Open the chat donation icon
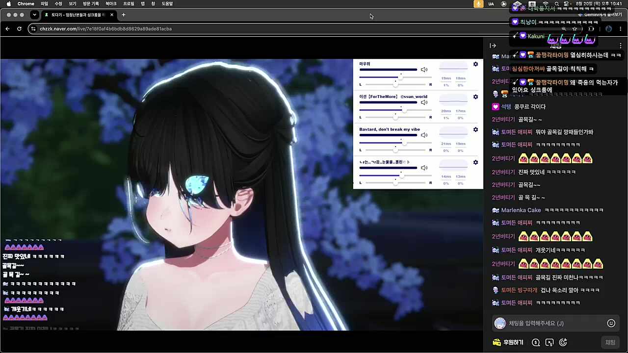 [536, 343]
